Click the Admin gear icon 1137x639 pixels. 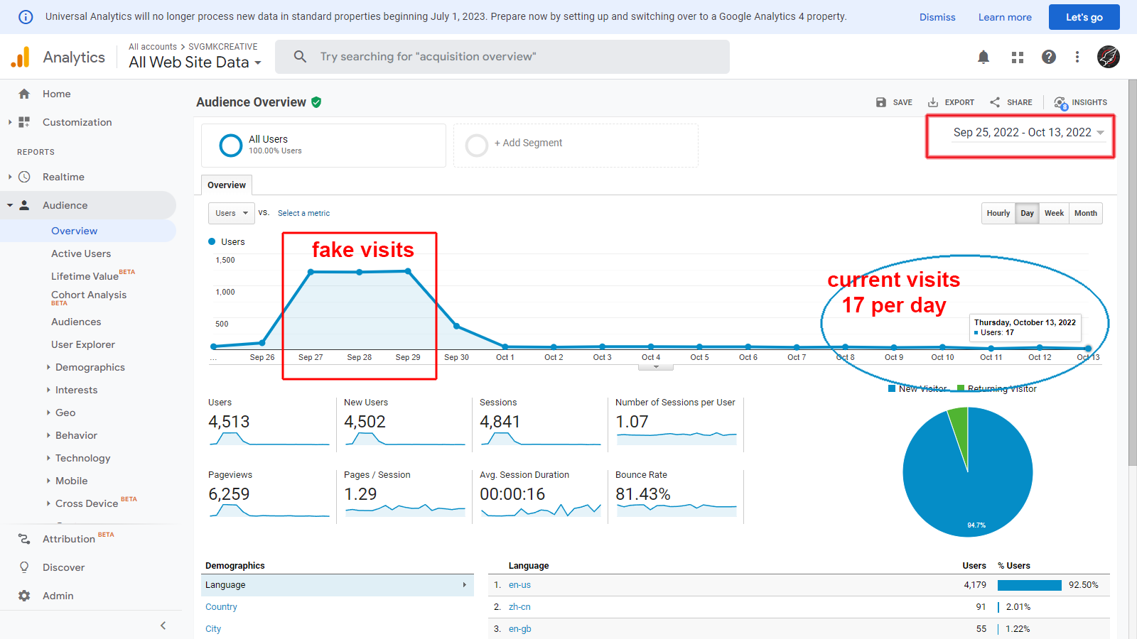(x=24, y=596)
